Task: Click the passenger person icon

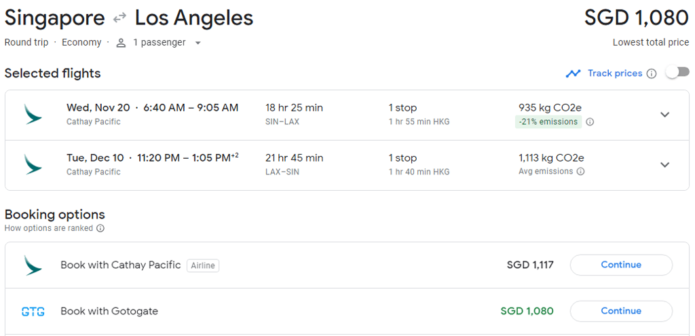Action: (x=121, y=43)
